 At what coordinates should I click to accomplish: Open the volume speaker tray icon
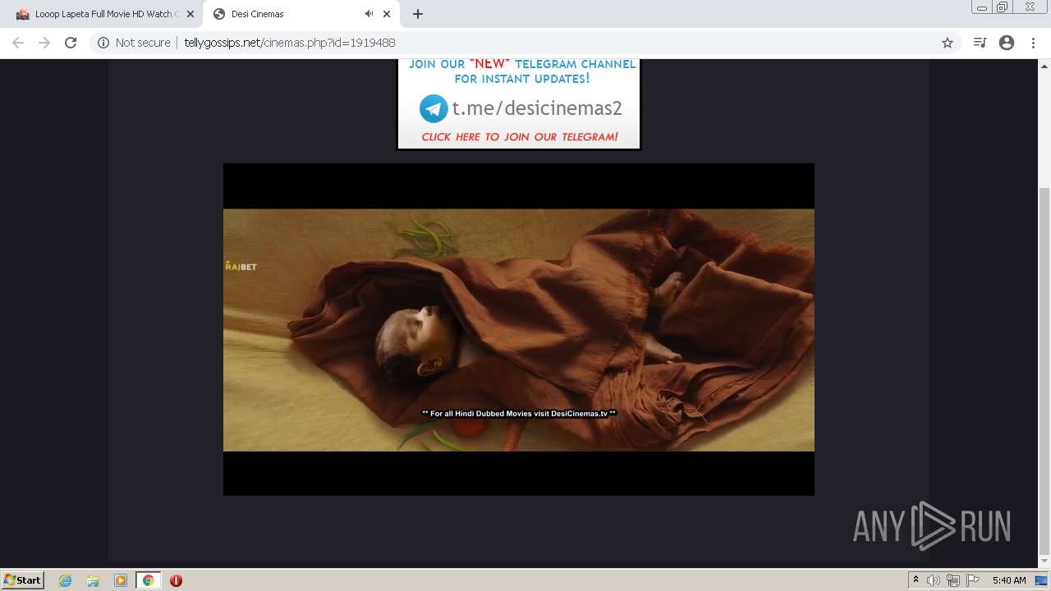click(934, 580)
